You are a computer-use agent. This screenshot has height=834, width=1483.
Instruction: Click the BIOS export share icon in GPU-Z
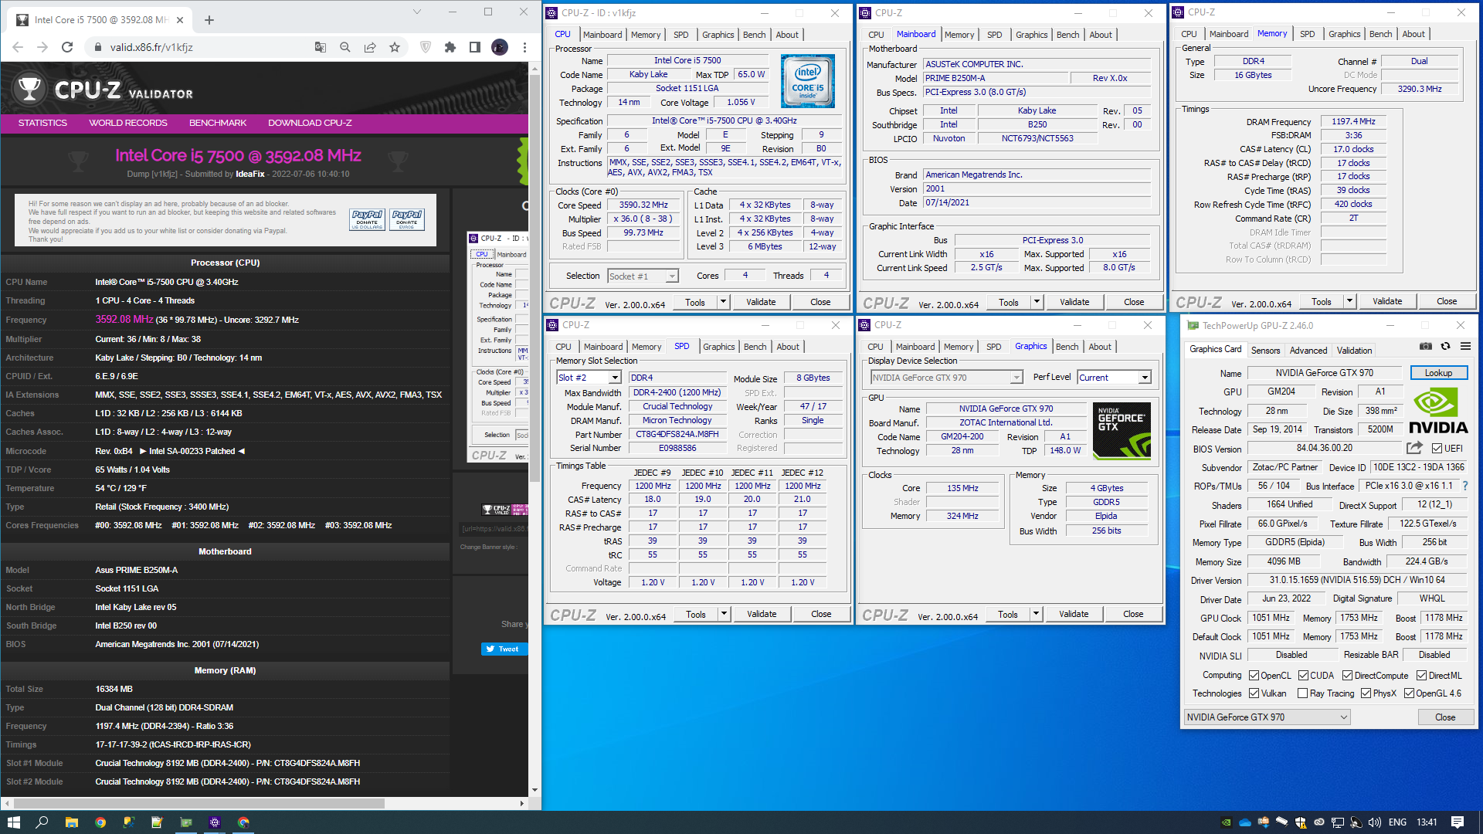1414,448
